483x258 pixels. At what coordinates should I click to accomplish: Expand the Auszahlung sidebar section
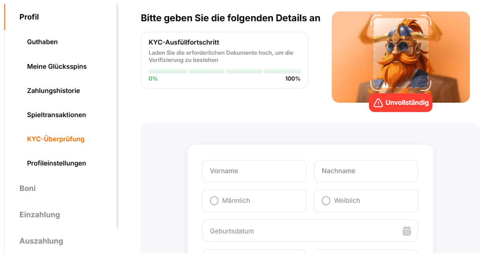pyautogui.click(x=41, y=241)
